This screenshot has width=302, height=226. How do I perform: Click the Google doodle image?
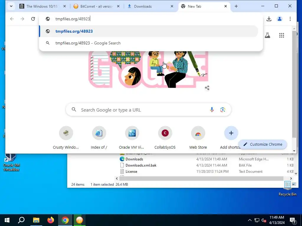(148, 69)
